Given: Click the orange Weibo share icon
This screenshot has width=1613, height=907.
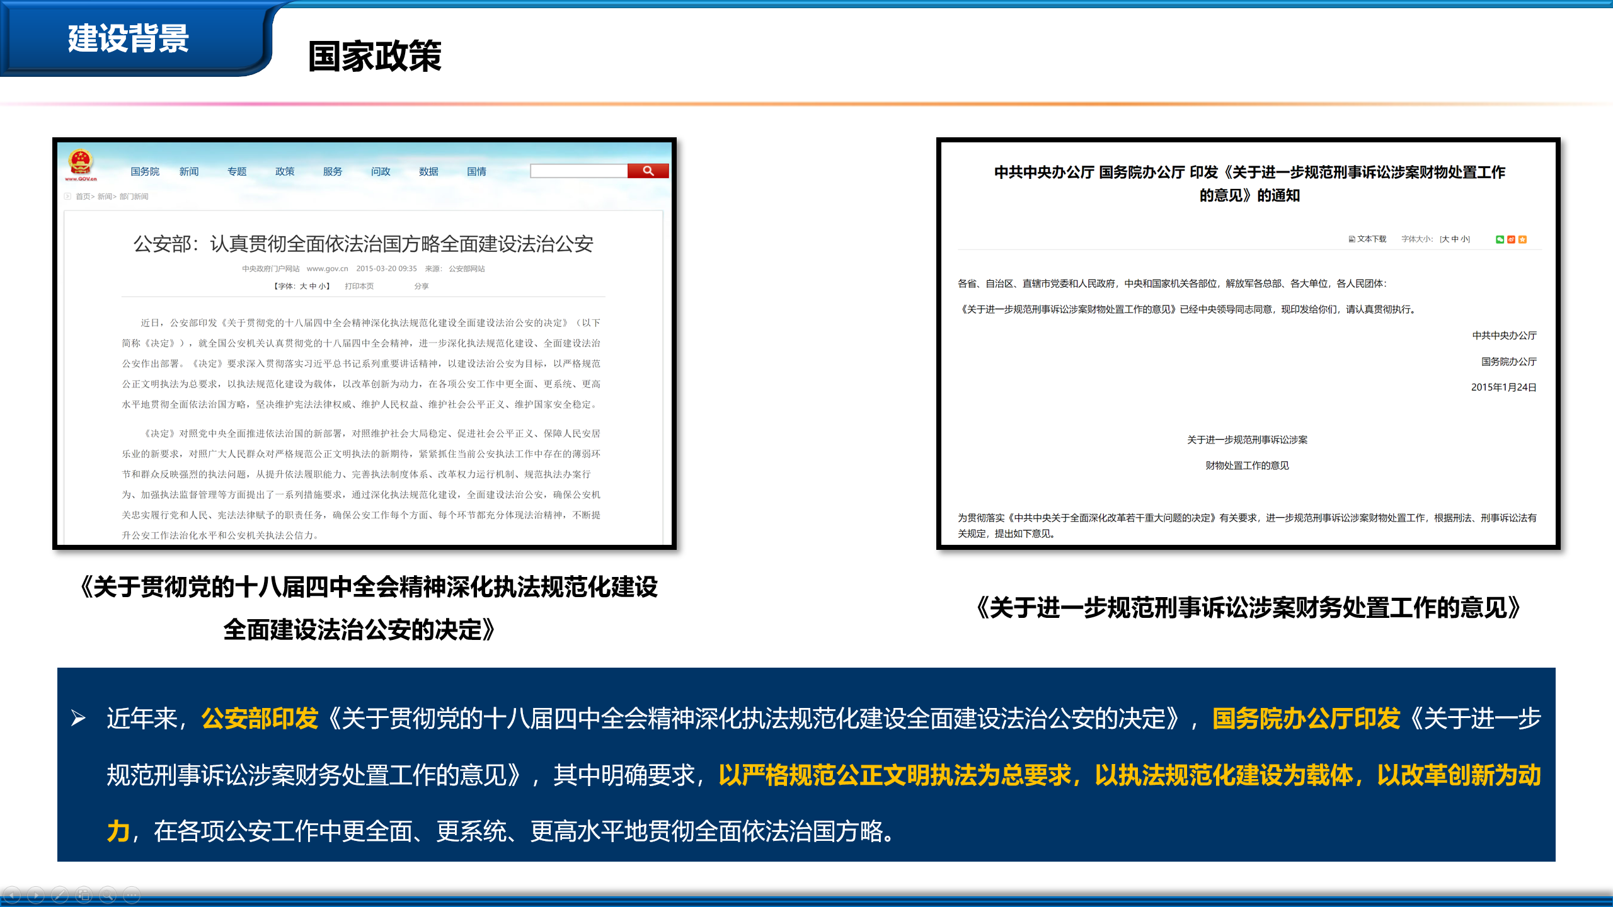Looking at the screenshot, I should pos(1511,239).
